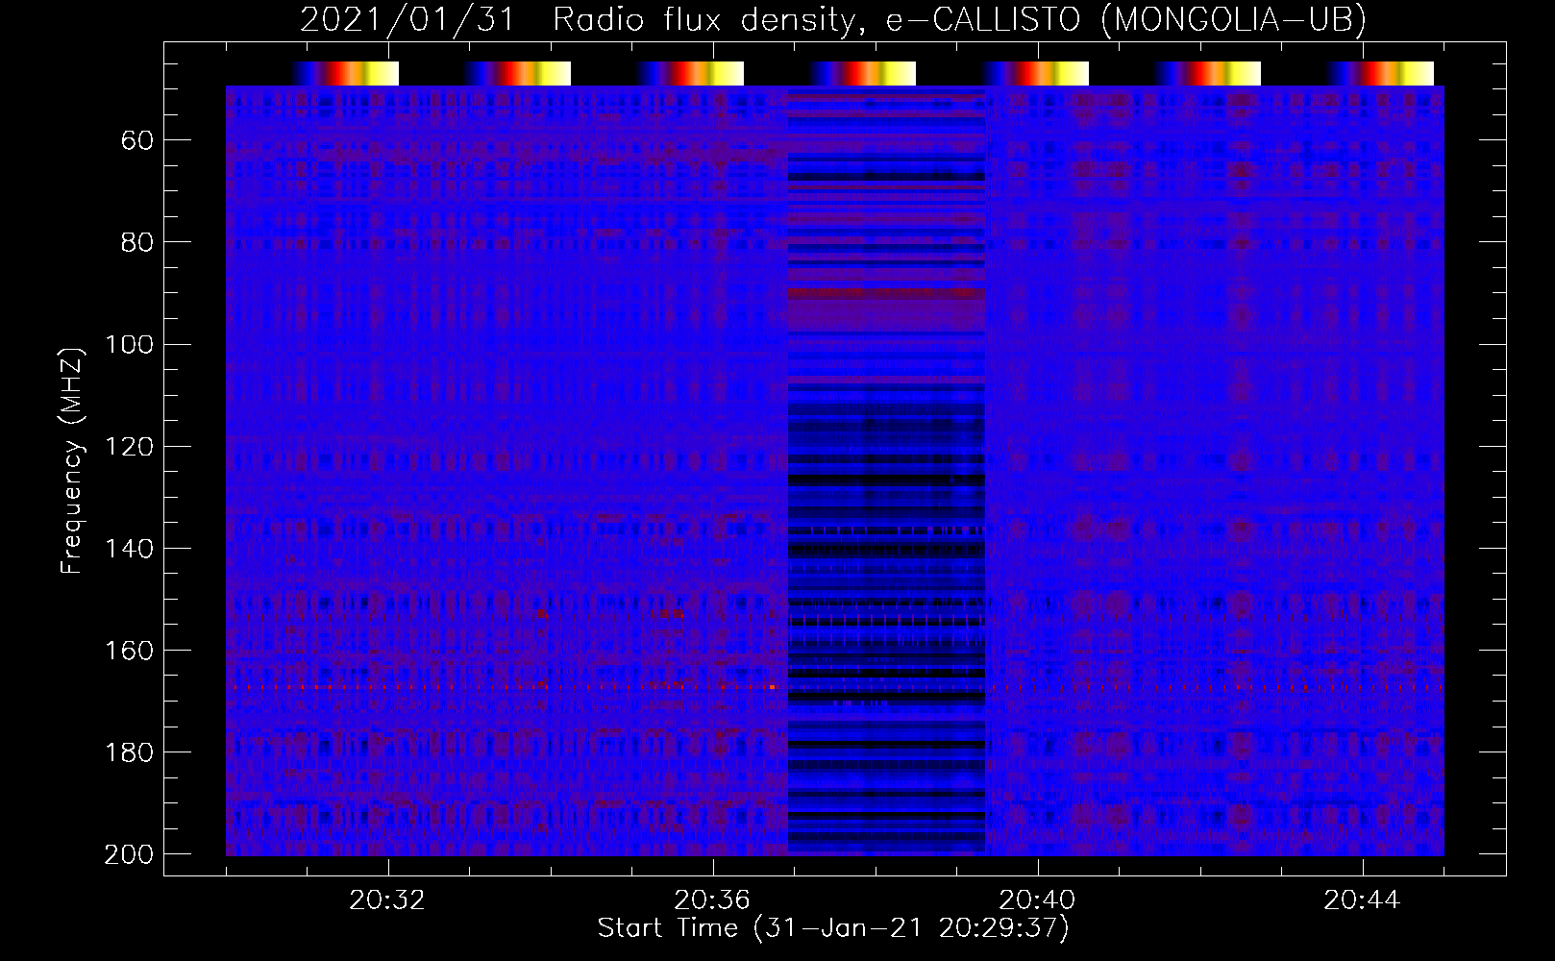Click the dark data-gap band in the spectrogram
Viewport: 1555px width, 961px height.
pyautogui.click(x=886, y=470)
